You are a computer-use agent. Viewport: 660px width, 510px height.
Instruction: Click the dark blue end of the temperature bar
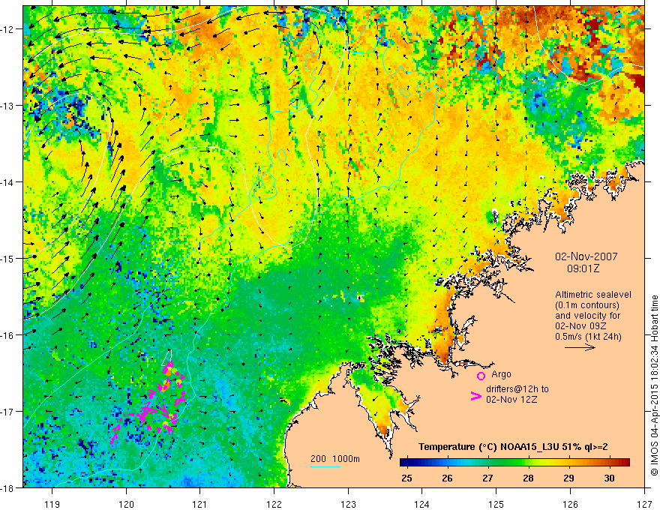(404, 463)
